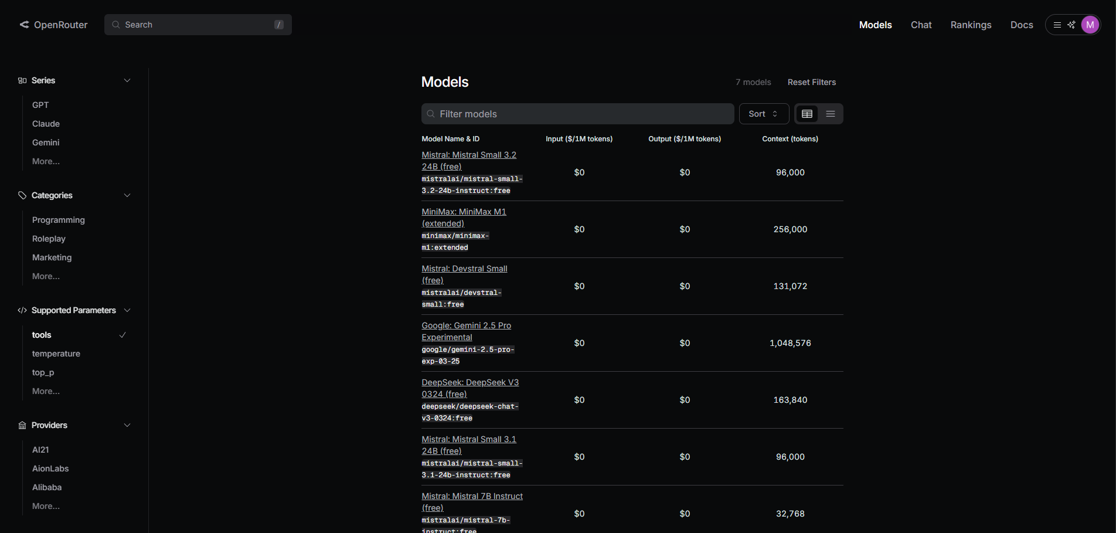Open Mistral Small 3.1 24B (free) link
The image size is (1116, 533).
click(x=469, y=445)
